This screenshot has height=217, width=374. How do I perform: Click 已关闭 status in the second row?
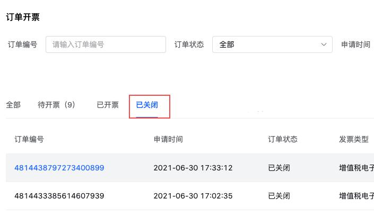[279, 196]
